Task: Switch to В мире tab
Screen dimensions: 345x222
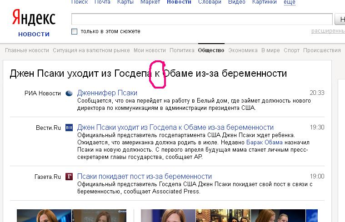Action: (x=270, y=50)
